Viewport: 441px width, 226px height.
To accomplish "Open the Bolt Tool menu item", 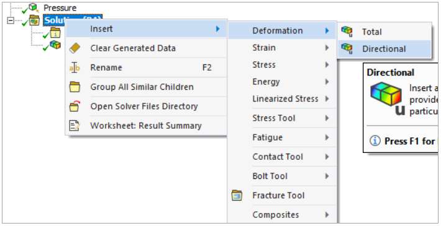I will pyautogui.click(x=282, y=176).
